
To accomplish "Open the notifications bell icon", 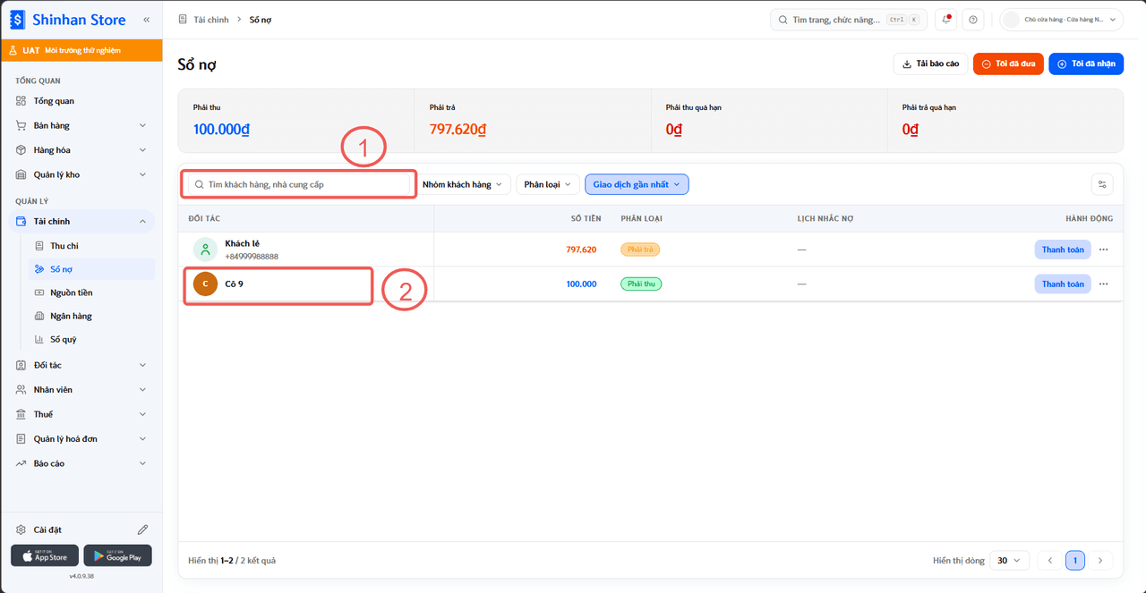I will click(x=946, y=20).
